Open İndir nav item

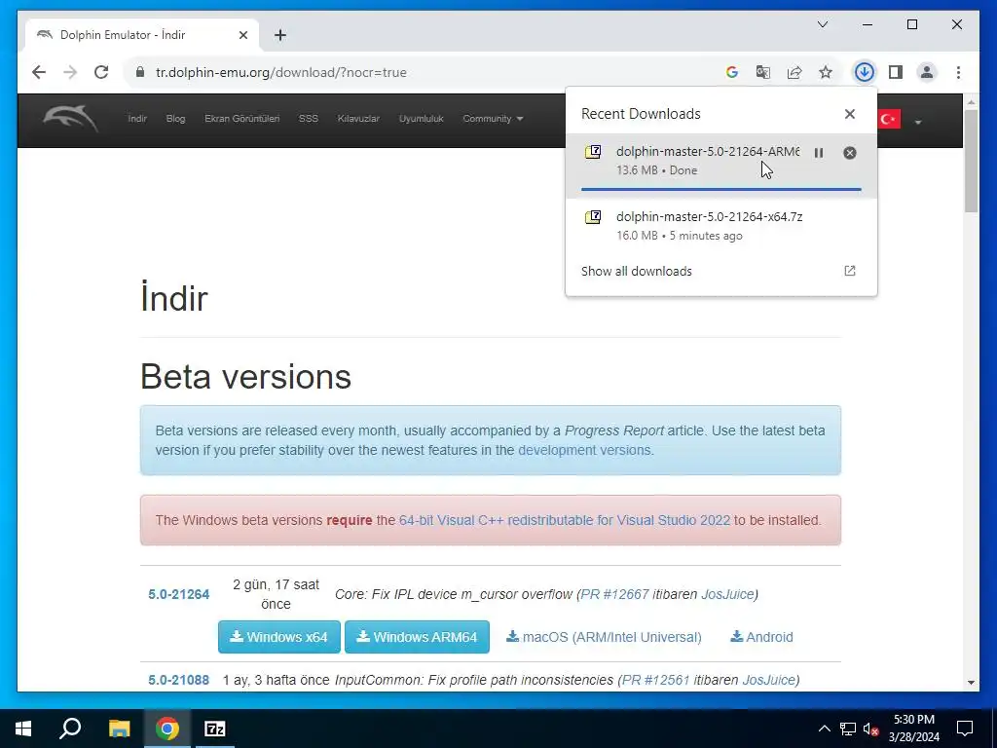coord(137,119)
